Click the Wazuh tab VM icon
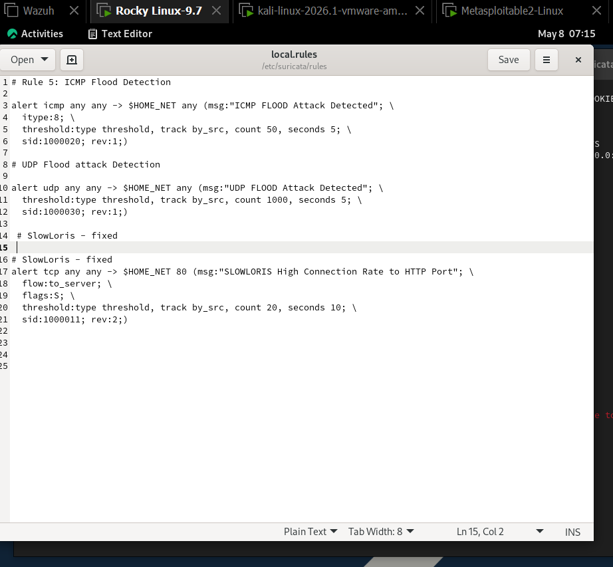This screenshot has height=567, width=613. (11, 10)
